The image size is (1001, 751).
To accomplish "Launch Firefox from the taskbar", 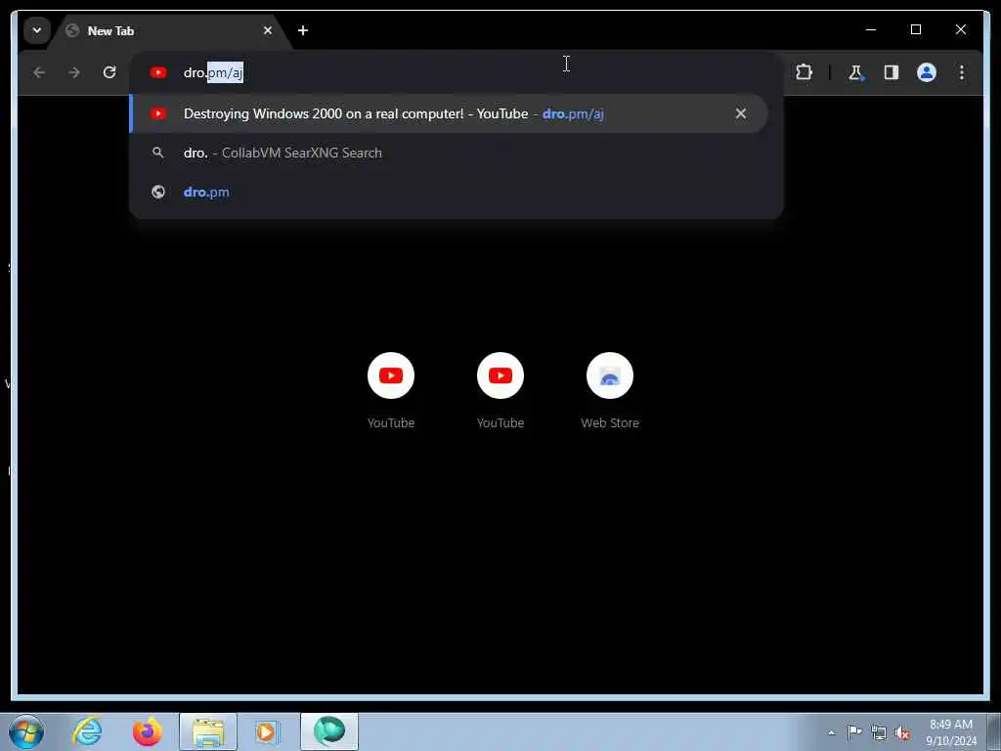I will pyautogui.click(x=148, y=731).
